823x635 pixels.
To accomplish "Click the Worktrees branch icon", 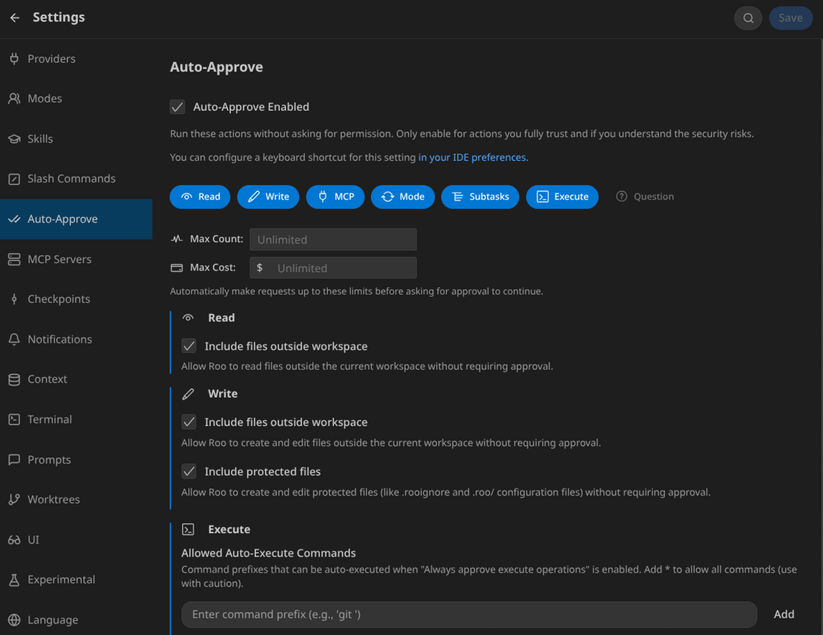I will (x=14, y=500).
